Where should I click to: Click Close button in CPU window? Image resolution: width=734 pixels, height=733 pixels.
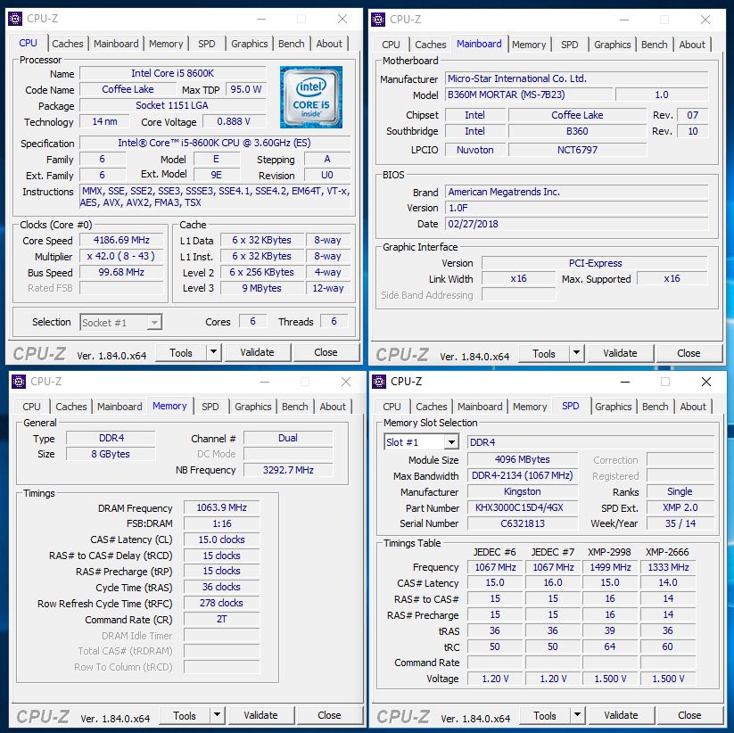[x=326, y=352]
